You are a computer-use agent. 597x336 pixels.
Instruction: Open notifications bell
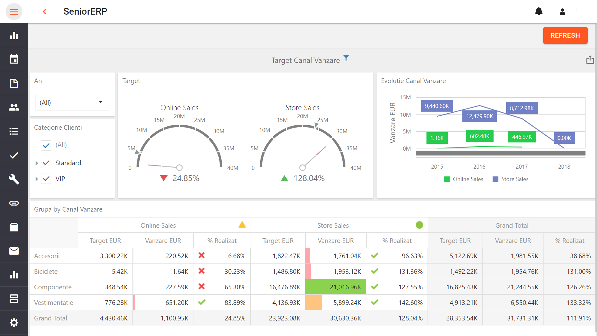tap(539, 12)
